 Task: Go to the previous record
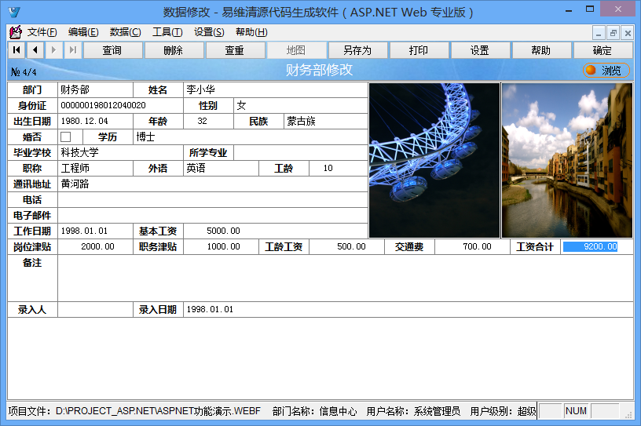click(x=35, y=50)
